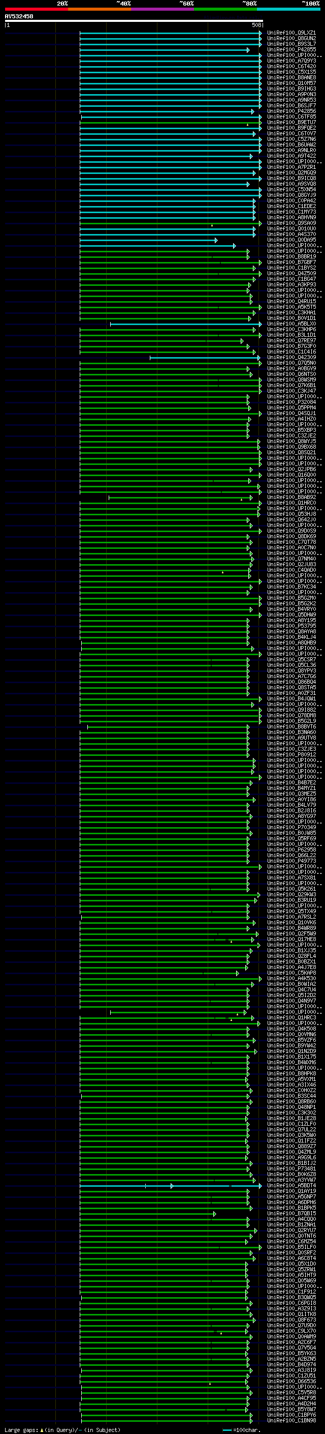This screenshot has height=1434, width=325.
Task: Click the UniRef100_Q2MGQ9 label
Action: click(291, 172)
